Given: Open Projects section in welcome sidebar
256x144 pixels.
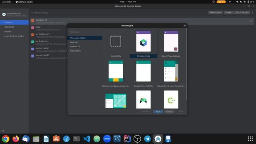Looking at the screenshot, I should (x=14, y=22).
